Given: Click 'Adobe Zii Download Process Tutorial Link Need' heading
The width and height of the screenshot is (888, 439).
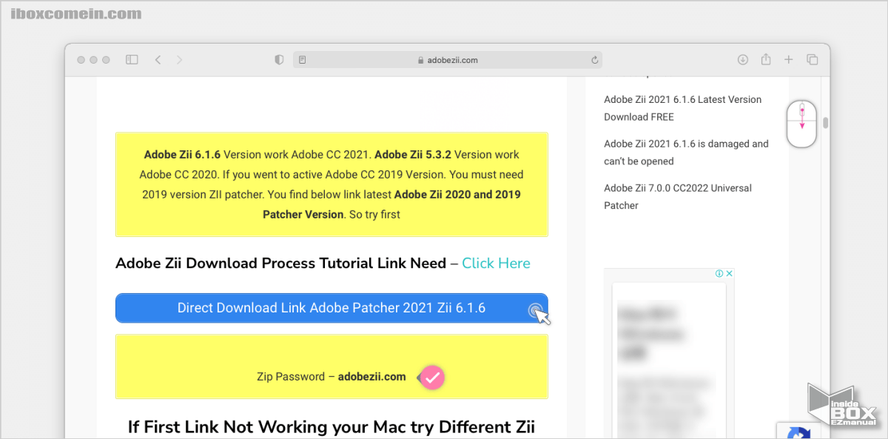Looking at the screenshot, I should click(x=281, y=263).
